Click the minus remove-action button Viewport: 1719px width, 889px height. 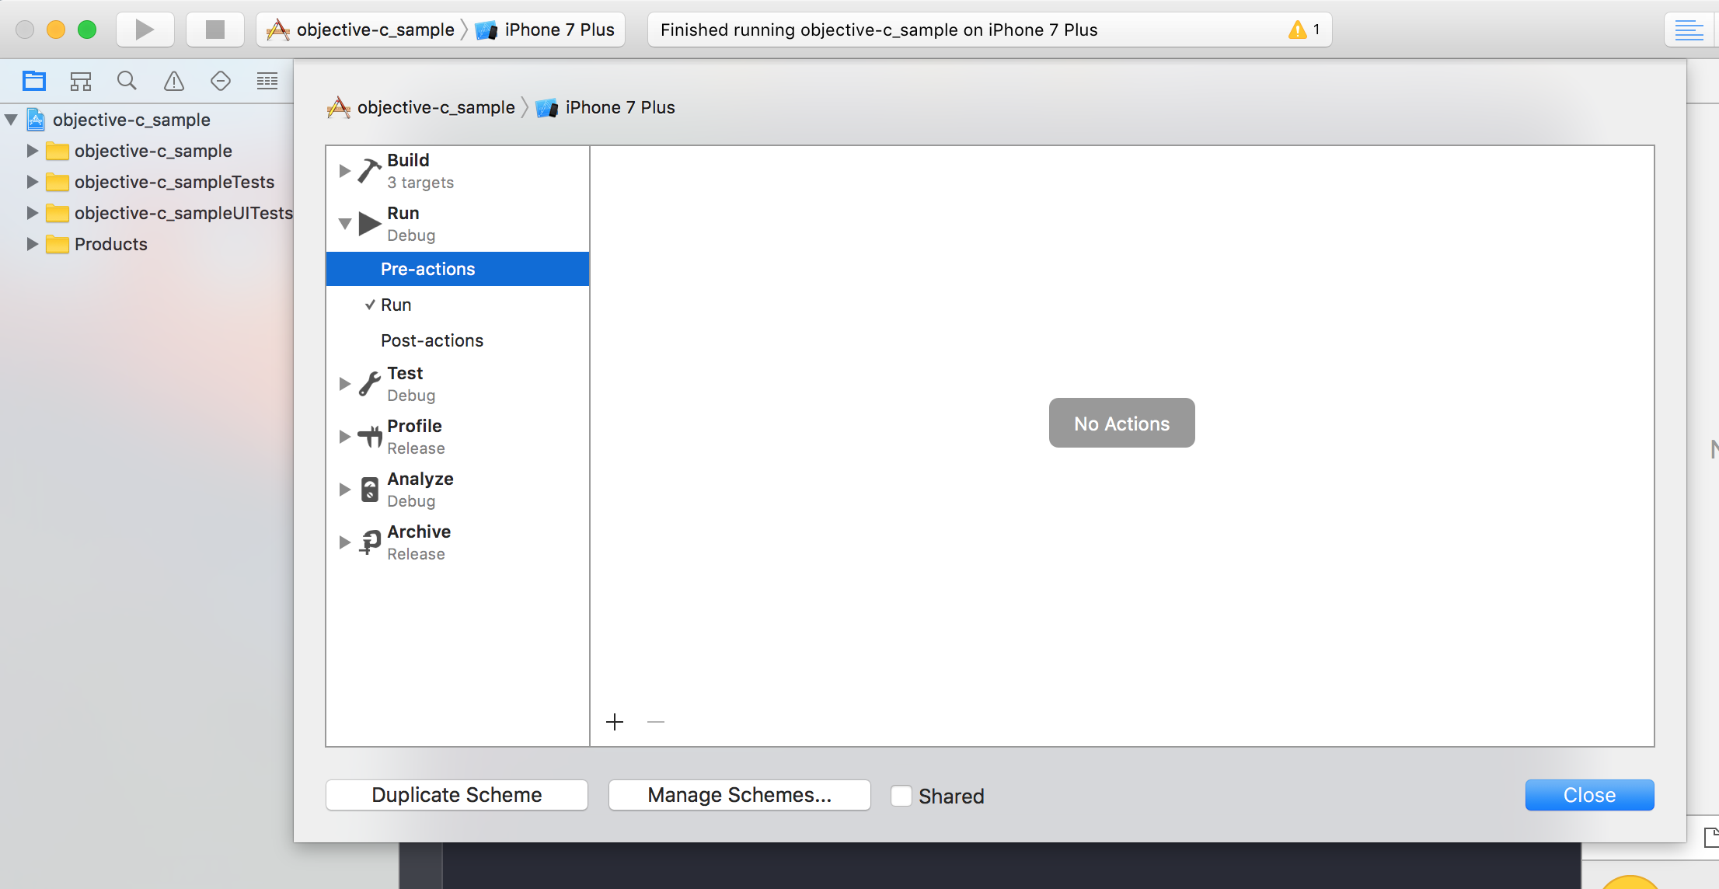[656, 722]
